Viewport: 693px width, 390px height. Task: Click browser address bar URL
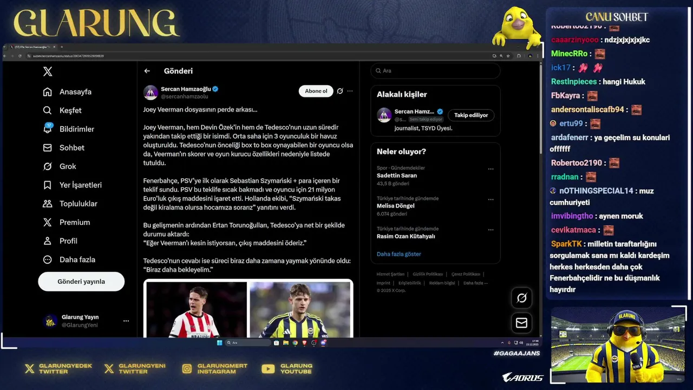69,56
